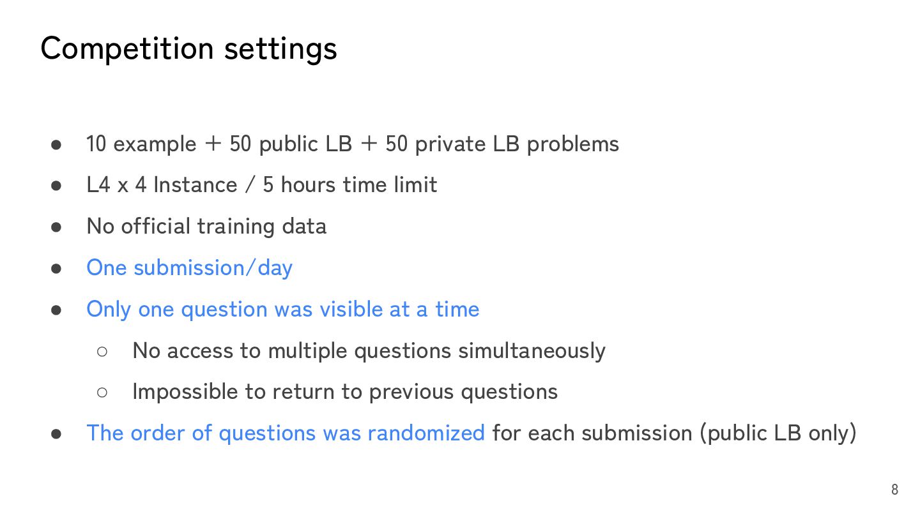Click the 'Competition settings' slide title
The height and width of the screenshot is (517, 920).
[188, 49]
